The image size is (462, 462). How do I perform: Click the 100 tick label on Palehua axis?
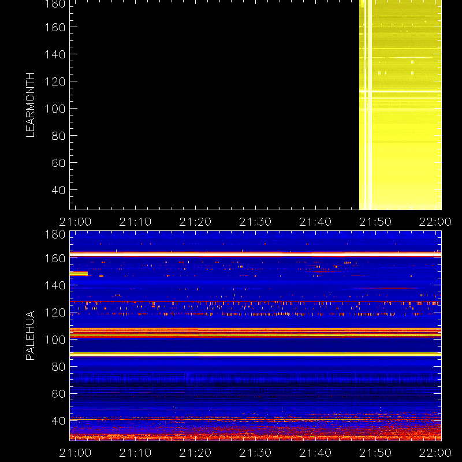pyautogui.click(x=55, y=340)
